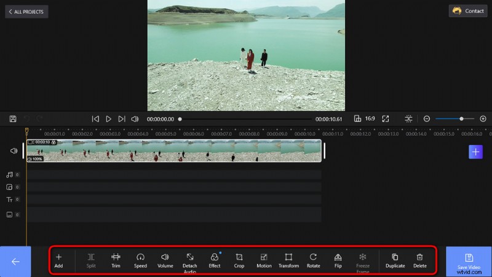The width and height of the screenshot is (492, 277).
Task: Choose Detach Audio
Action: coord(190,263)
